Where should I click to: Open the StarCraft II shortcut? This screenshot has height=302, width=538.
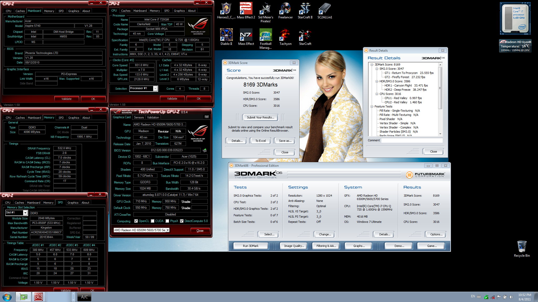click(305, 10)
